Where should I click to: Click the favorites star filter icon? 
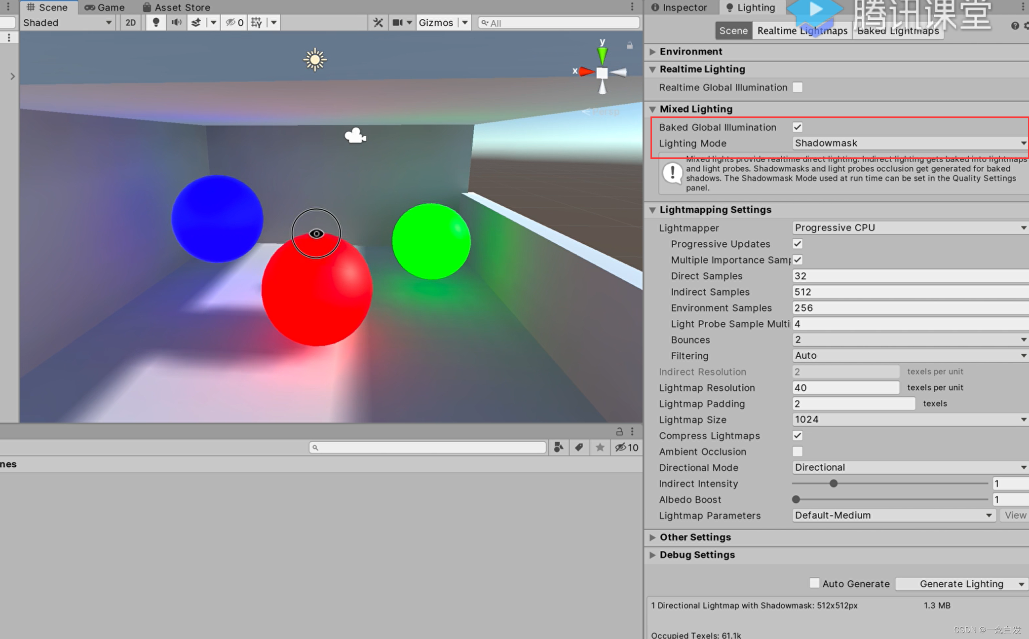click(600, 447)
